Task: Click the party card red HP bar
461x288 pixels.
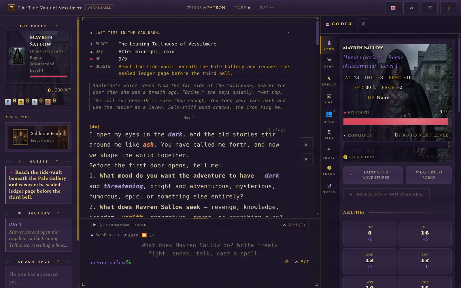Action: point(49,76)
